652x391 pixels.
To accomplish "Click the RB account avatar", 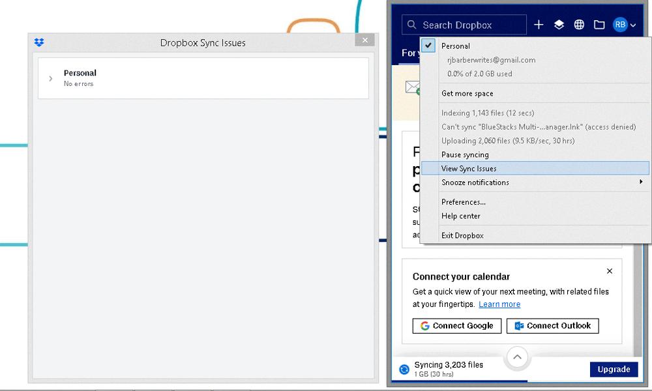I will tap(620, 25).
